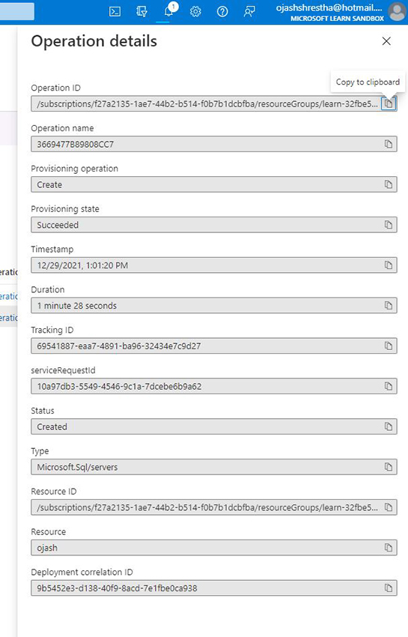Open Cloud Shell from the top bar
This screenshot has height=637, width=408.
(115, 12)
